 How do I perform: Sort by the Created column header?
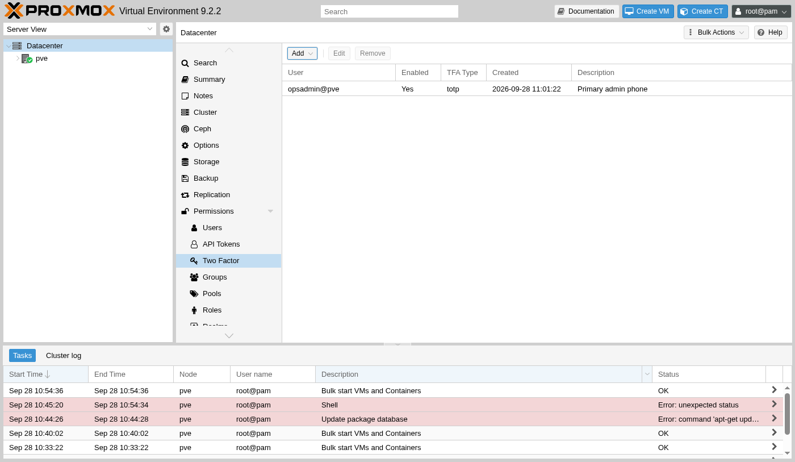point(529,73)
